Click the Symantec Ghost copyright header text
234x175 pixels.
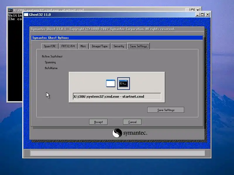pyautogui.click(x=103, y=29)
